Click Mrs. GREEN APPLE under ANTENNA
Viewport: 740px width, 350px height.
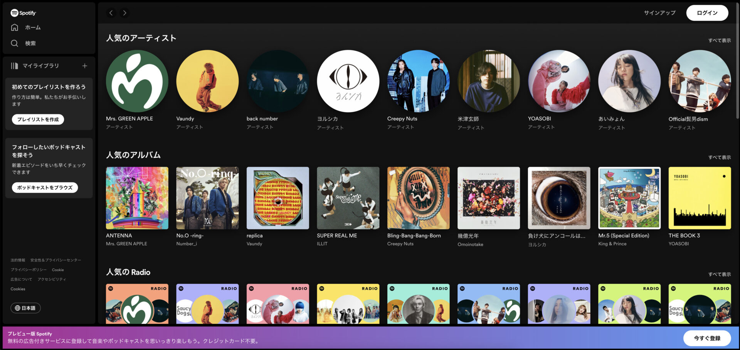pyautogui.click(x=126, y=244)
